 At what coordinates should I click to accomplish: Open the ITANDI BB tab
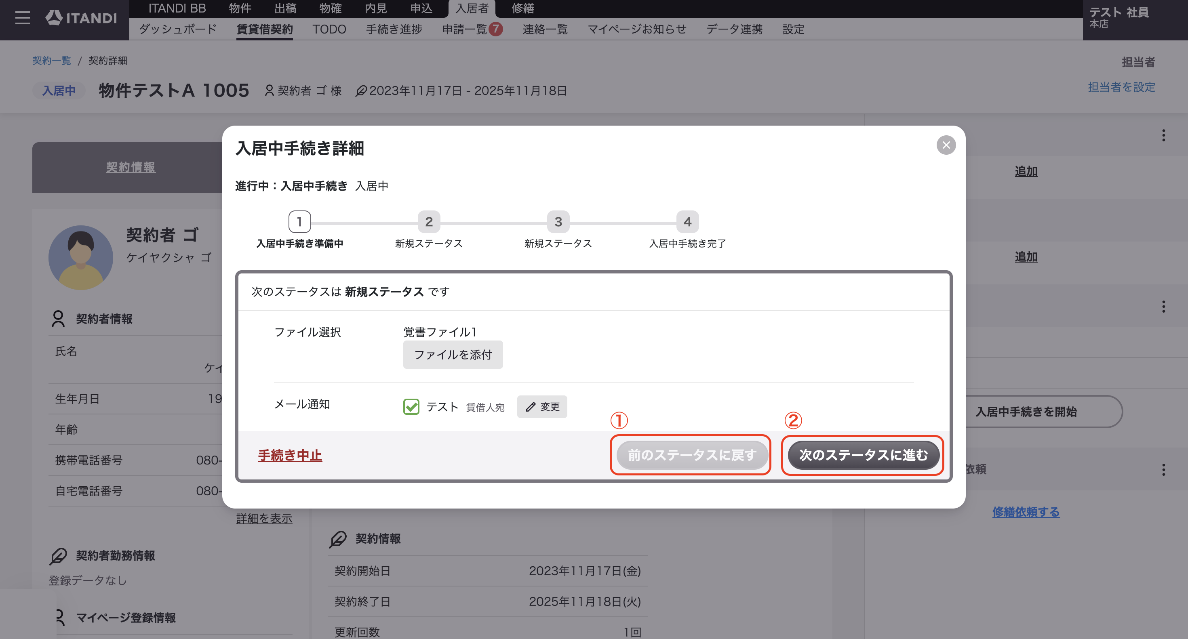click(x=177, y=8)
